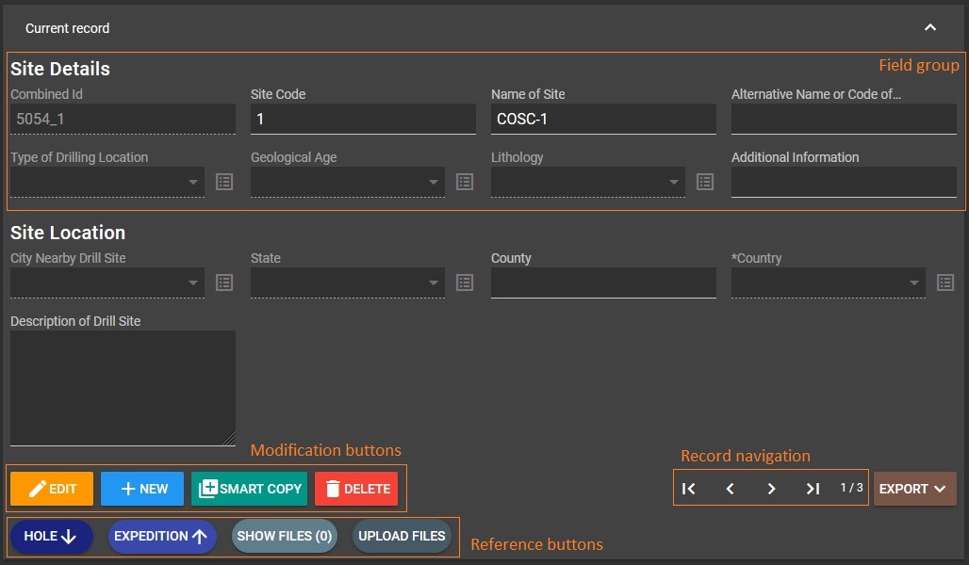Click the Description of Drill Site text area
This screenshot has height=565, width=969.
coord(123,386)
